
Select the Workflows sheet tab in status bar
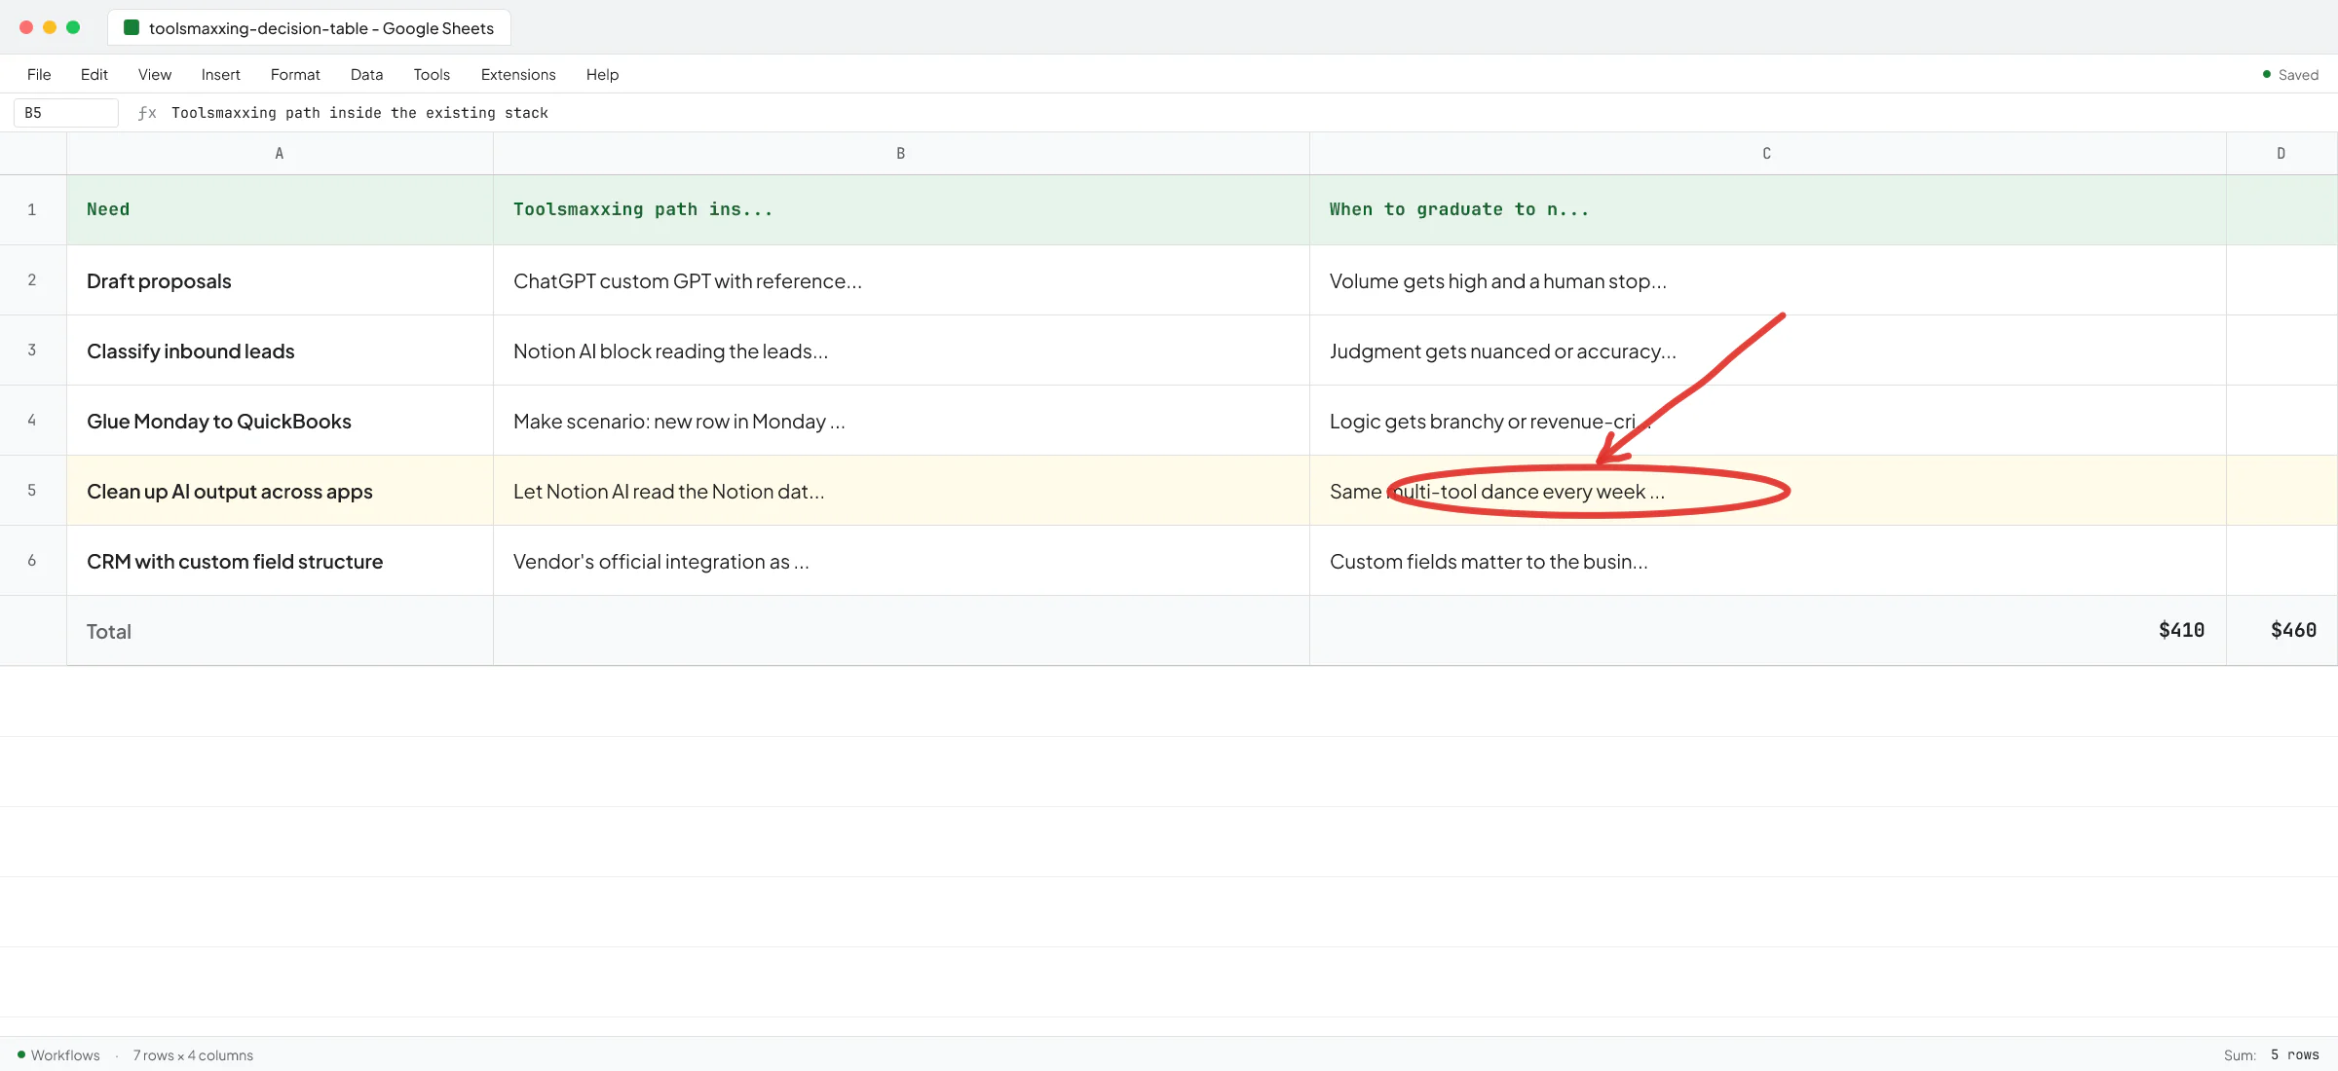coord(58,1055)
